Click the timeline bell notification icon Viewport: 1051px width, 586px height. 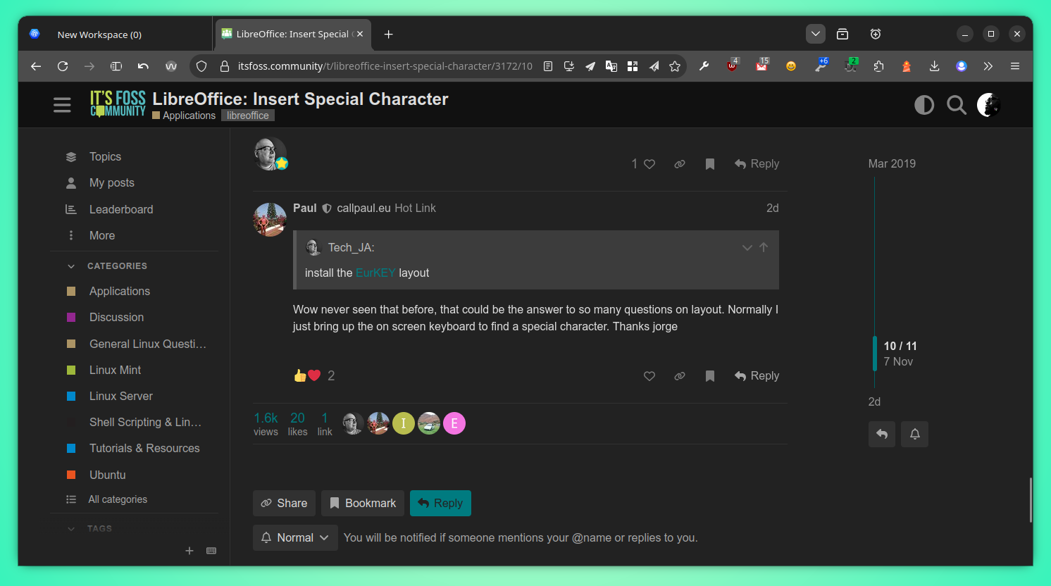(x=914, y=434)
